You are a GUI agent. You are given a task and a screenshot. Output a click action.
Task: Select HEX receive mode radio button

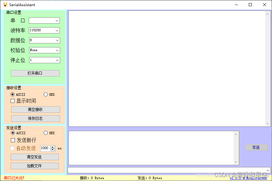point(46,94)
